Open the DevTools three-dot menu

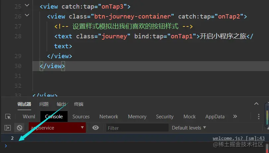click(x=259, y=117)
